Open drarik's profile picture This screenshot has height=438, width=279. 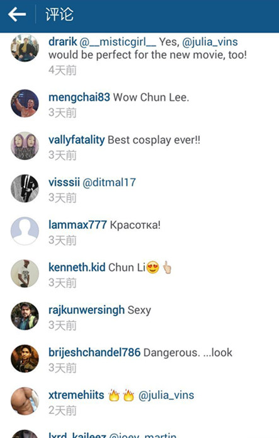tap(25, 48)
